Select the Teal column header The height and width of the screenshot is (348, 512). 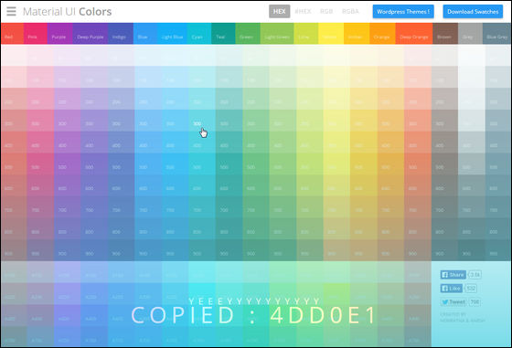[x=223, y=33]
